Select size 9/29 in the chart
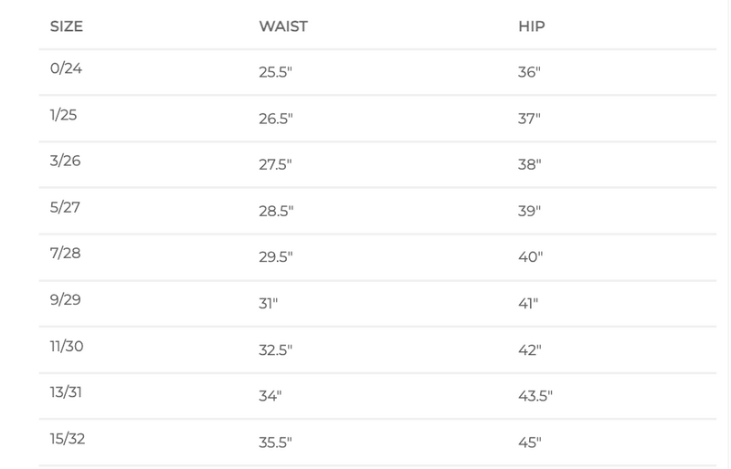 [65, 299]
